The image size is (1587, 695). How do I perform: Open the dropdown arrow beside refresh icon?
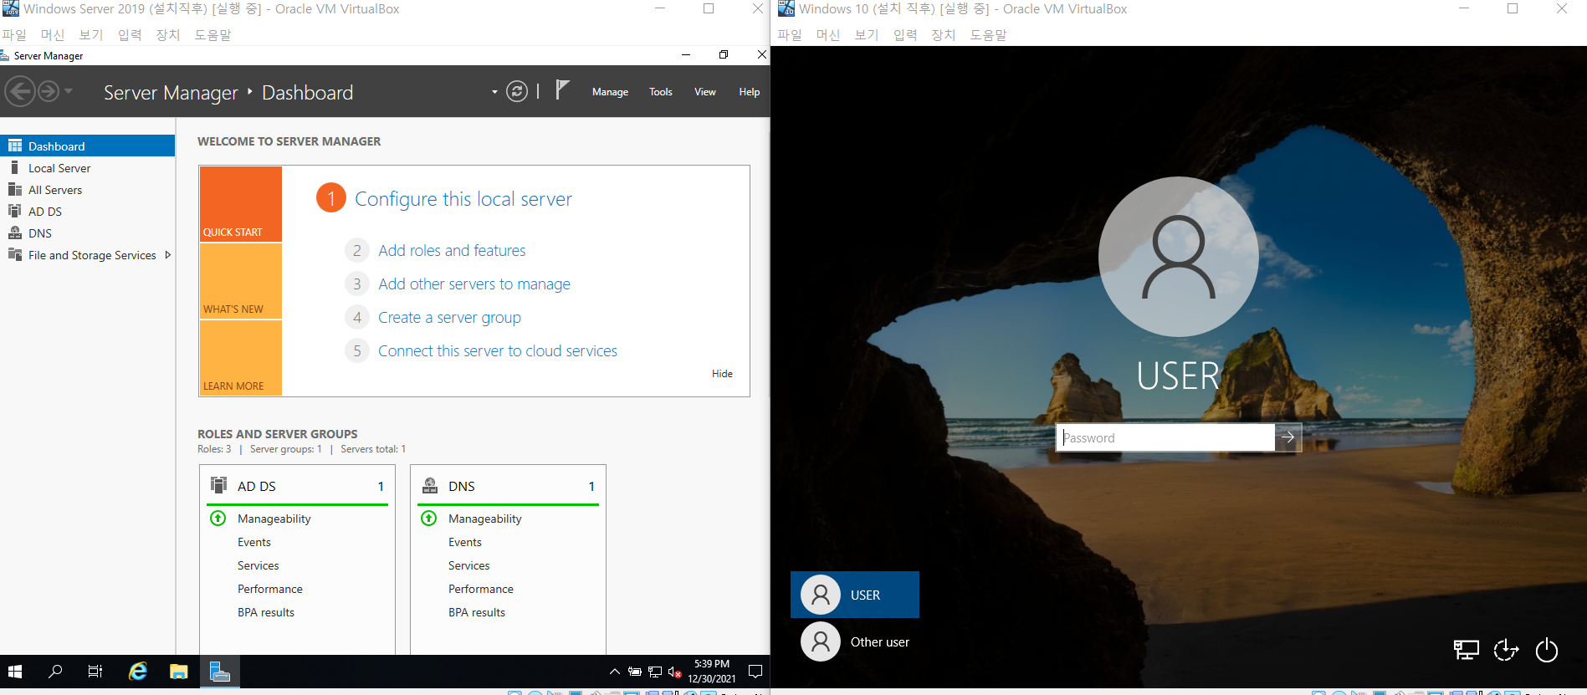click(494, 92)
